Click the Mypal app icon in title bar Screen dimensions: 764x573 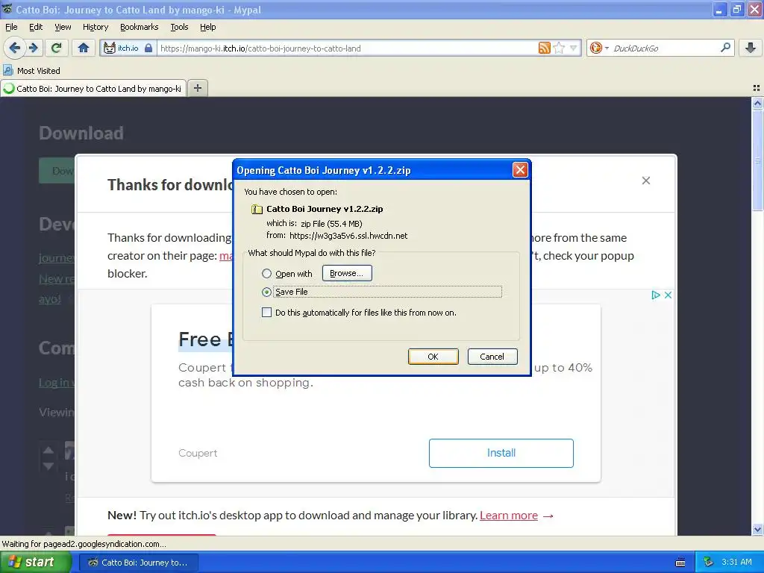(x=7, y=9)
